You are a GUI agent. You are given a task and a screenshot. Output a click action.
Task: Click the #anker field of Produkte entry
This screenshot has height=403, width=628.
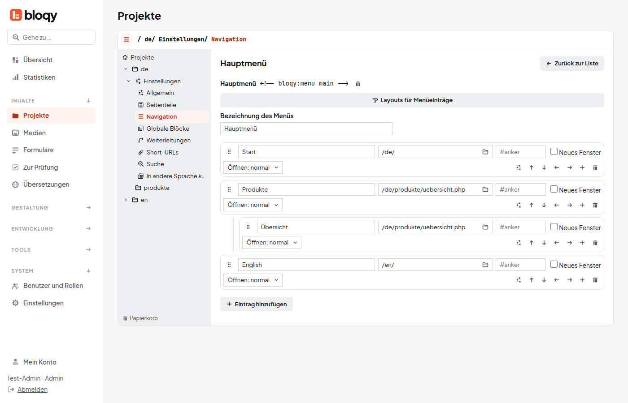pyautogui.click(x=521, y=189)
